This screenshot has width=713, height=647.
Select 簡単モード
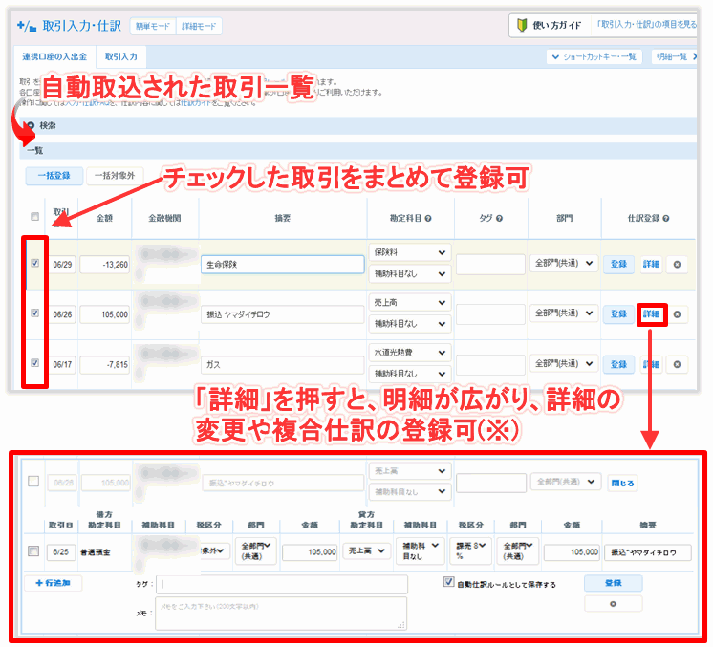(x=153, y=27)
